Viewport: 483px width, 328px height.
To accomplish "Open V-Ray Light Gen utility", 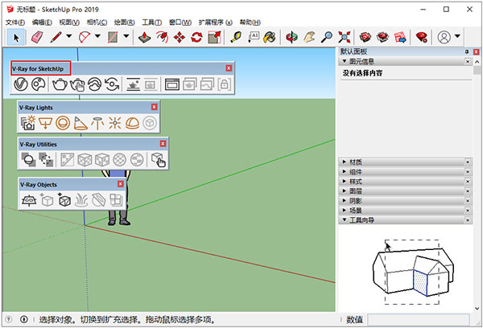I will [27, 123].
